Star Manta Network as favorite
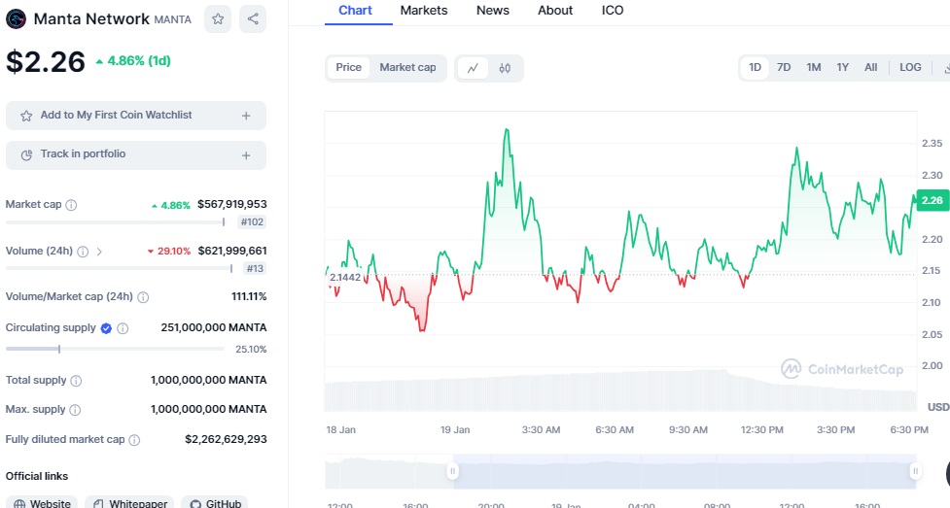Viewport: 950px width, 508px height. point(218,18)
